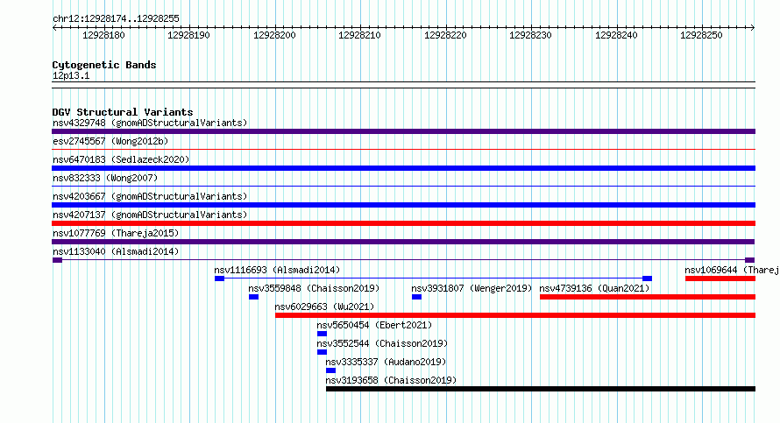Screen dimensions: 780x423
Task: Click right blue end block of nsv1116693
Action: click(x=647, y=278)
